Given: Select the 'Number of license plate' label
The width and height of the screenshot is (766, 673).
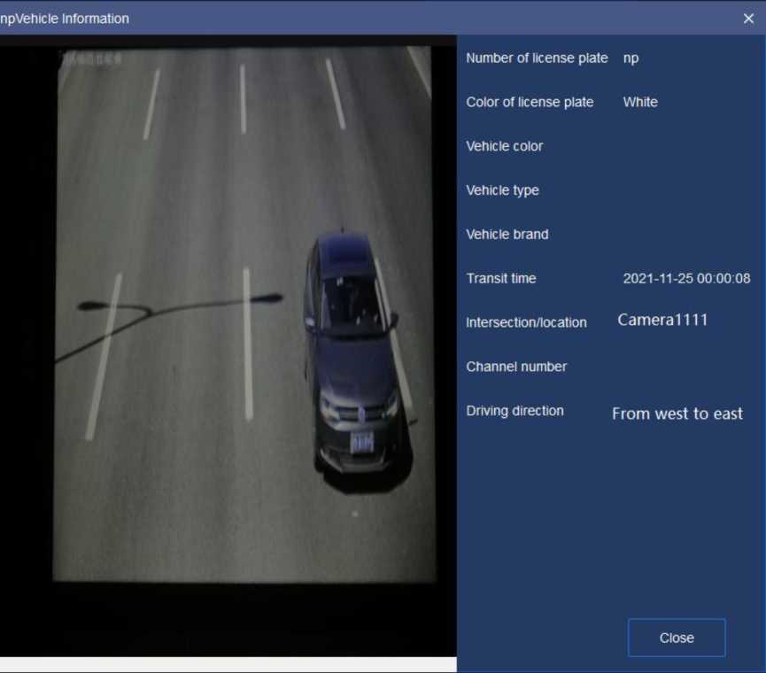Looking at the screenshot, I should [x=537, y=58].
